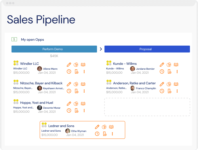Open more options for Anderson, Ratke and Carter
The width and height of the screenshot is (198, 150).
(177, 91)
